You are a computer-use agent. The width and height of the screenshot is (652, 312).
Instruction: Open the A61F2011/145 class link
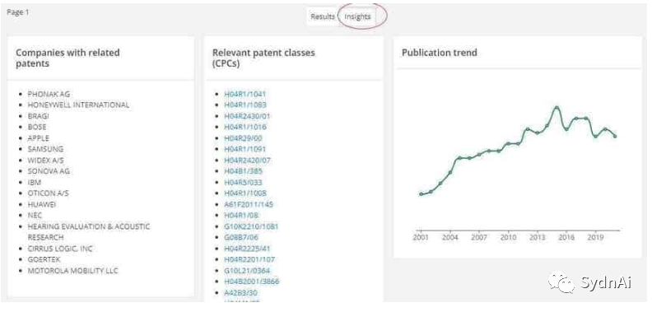coord(249,204)
